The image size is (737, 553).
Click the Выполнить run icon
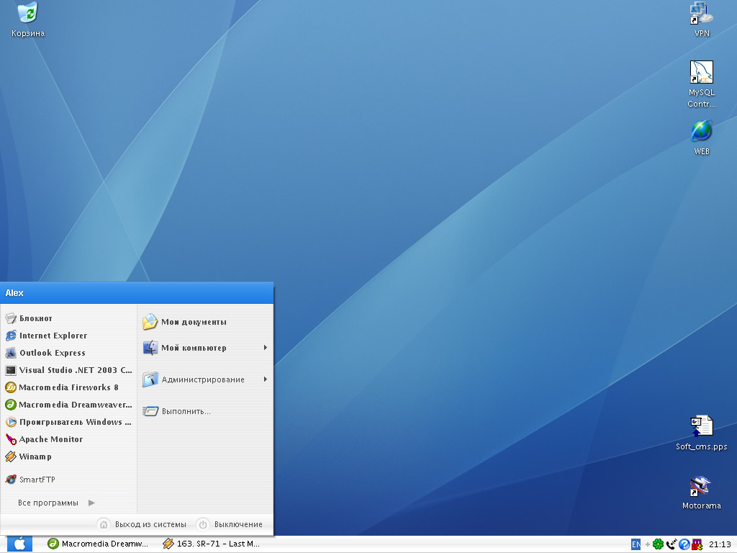coord(150,411)
